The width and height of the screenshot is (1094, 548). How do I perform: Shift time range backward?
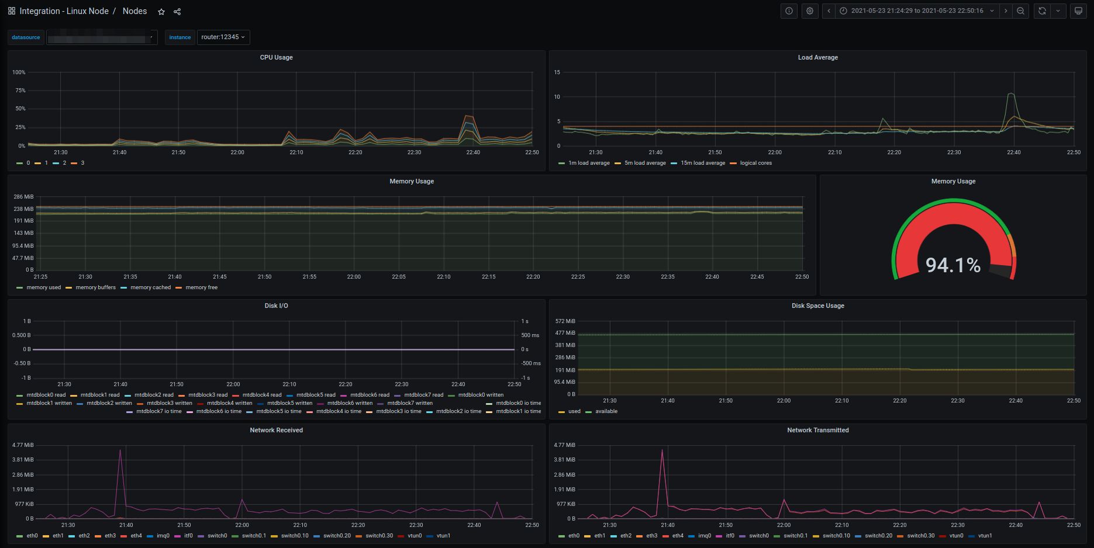pos(829,11)
